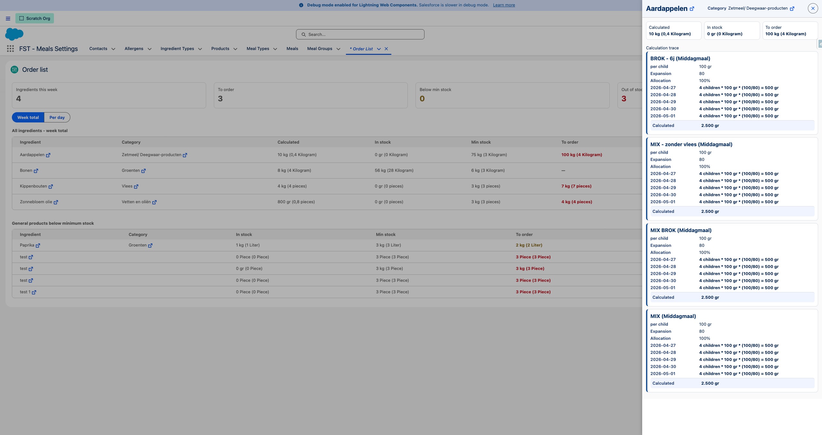Open Vetten en oliën category link icon
The image size is (822, 435).
pyautogui.click(x=154, y=202)
